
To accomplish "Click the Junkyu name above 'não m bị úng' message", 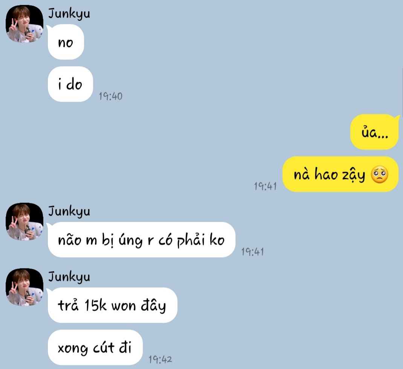I will click(69, 211).
